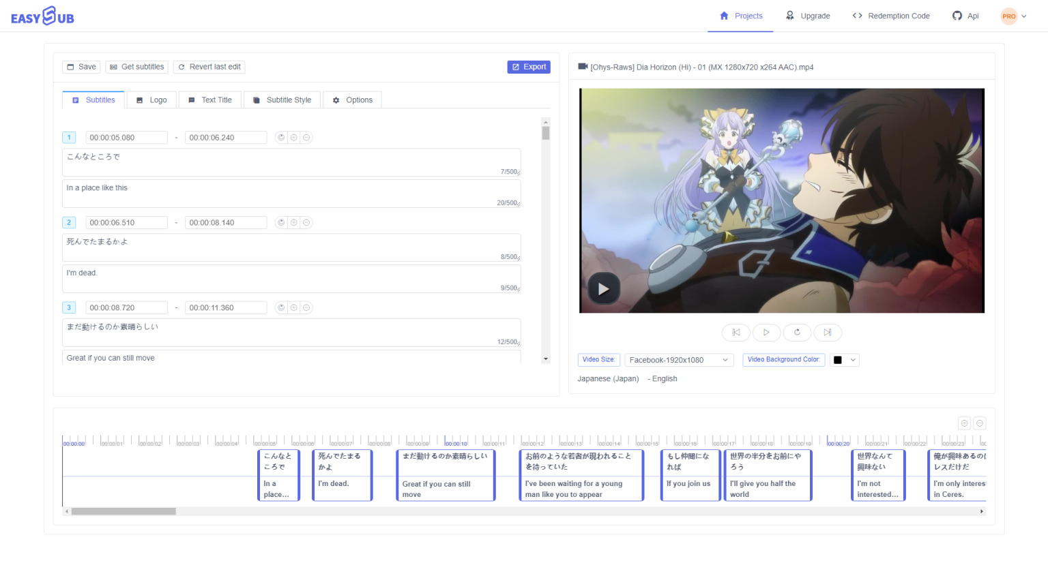Edit the start time of subtitle 2
The width and height of the screenshot is (1048, 576).
coord(126,222)
